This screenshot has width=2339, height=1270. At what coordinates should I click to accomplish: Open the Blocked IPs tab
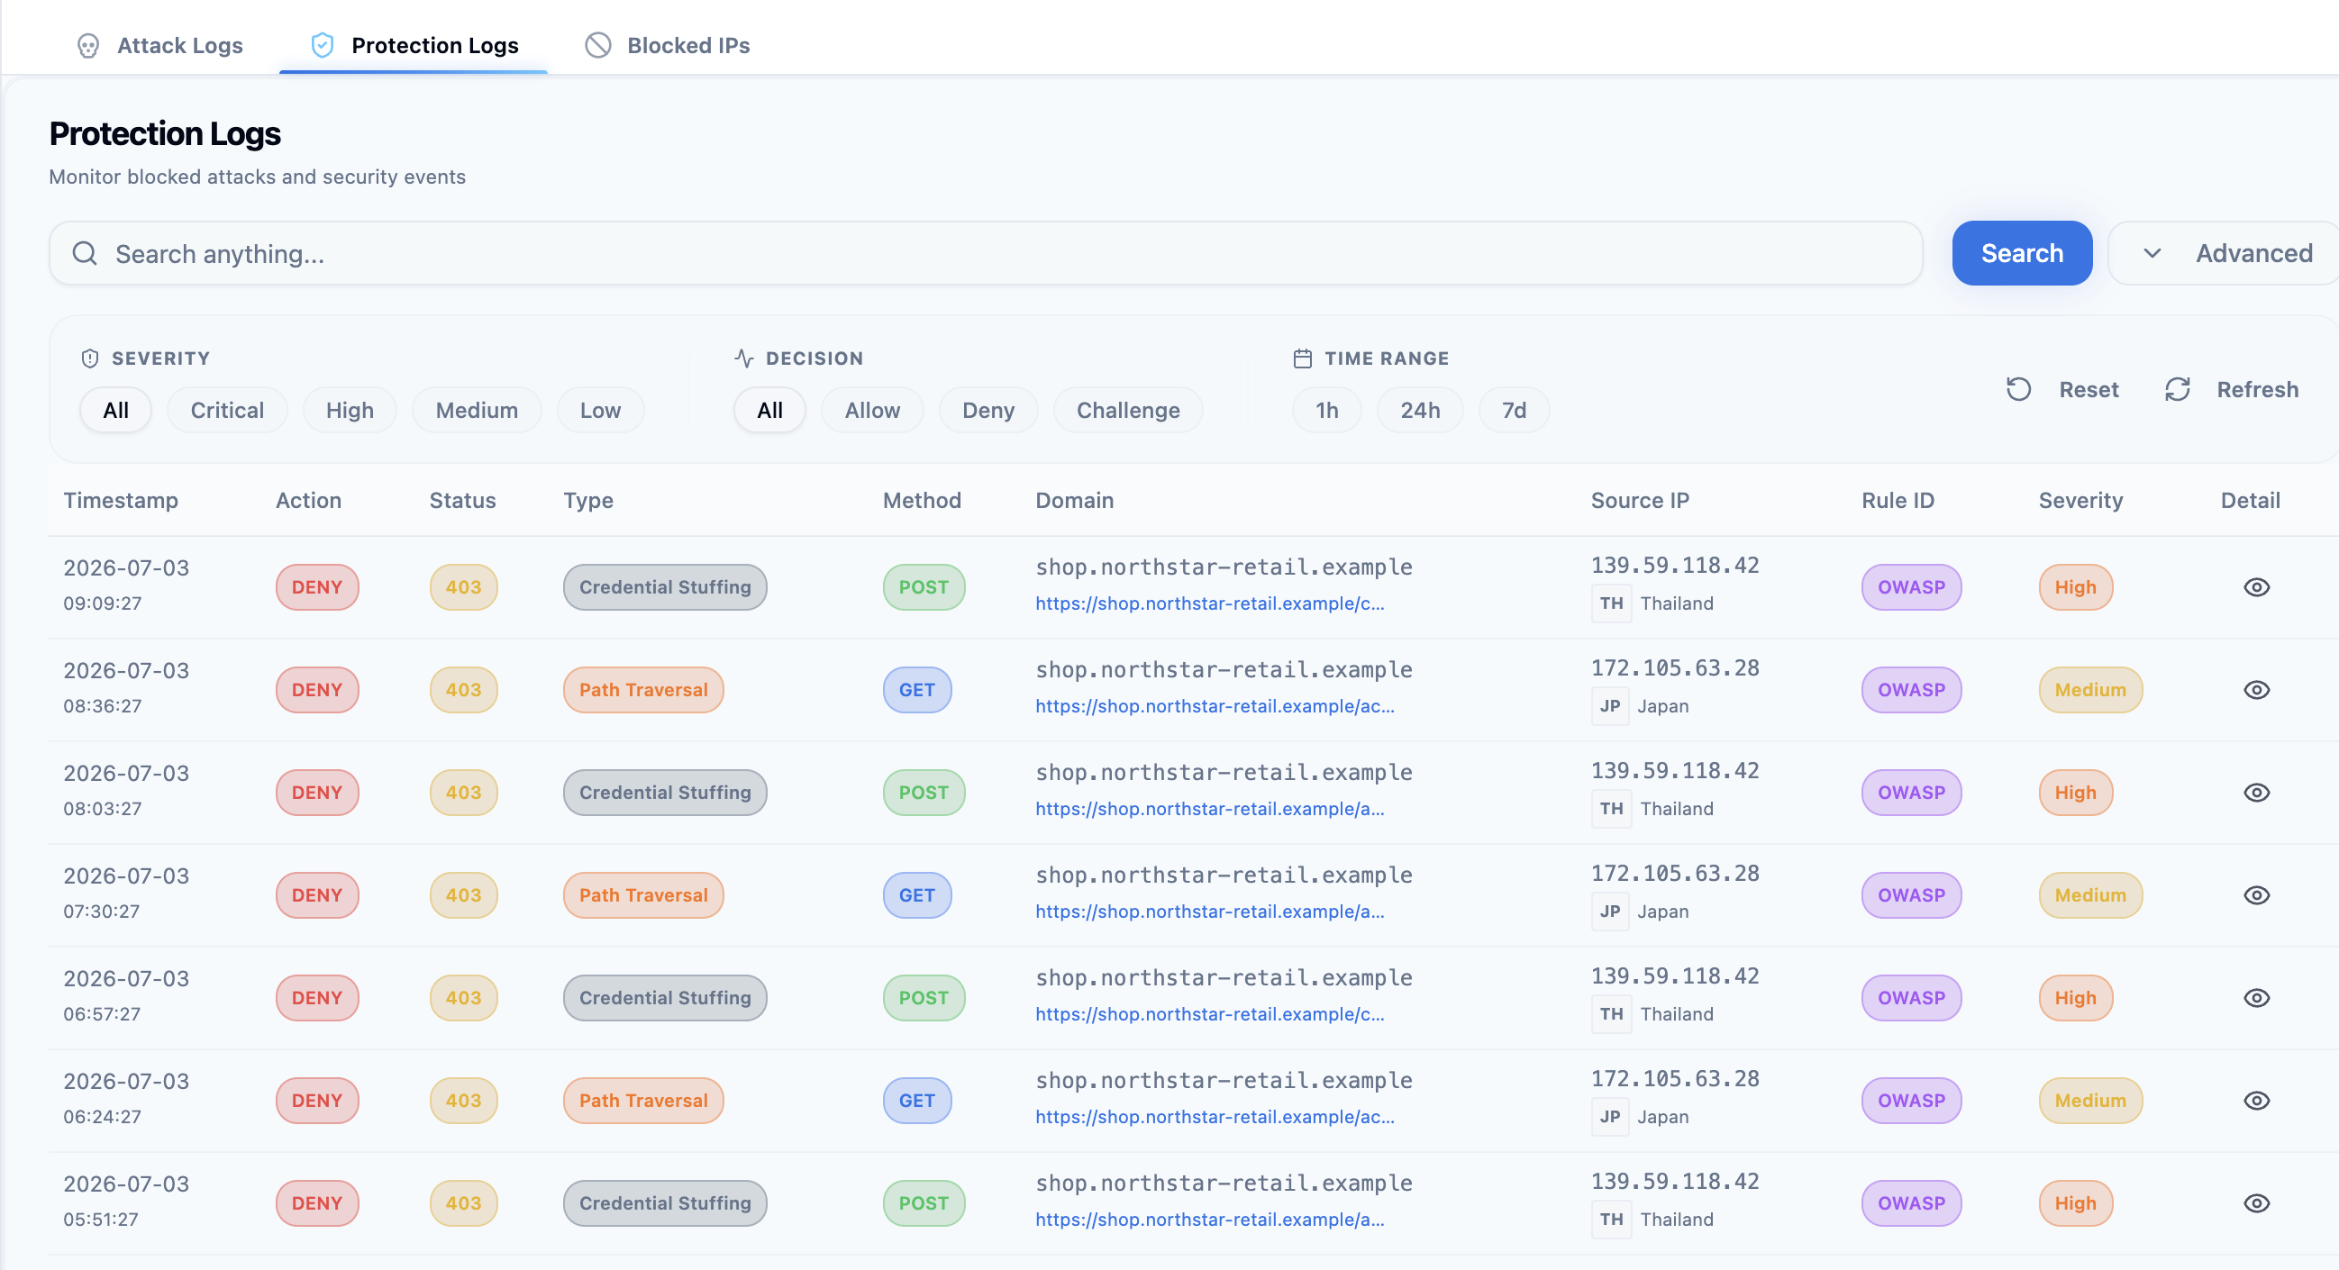[668, 45]
